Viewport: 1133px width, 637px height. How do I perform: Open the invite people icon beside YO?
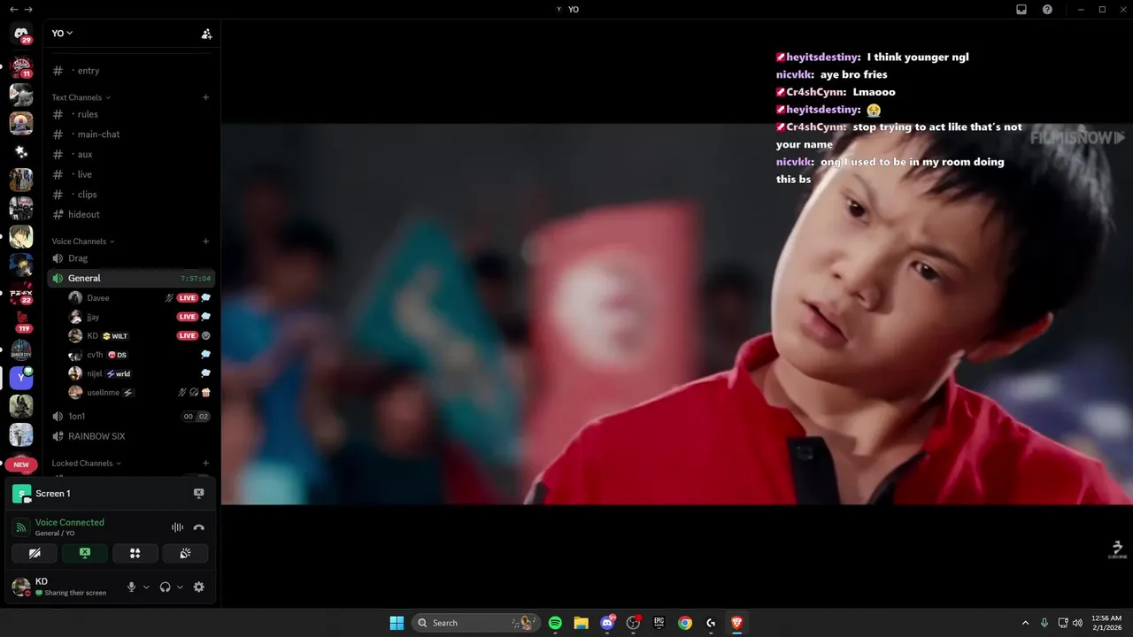206,34
